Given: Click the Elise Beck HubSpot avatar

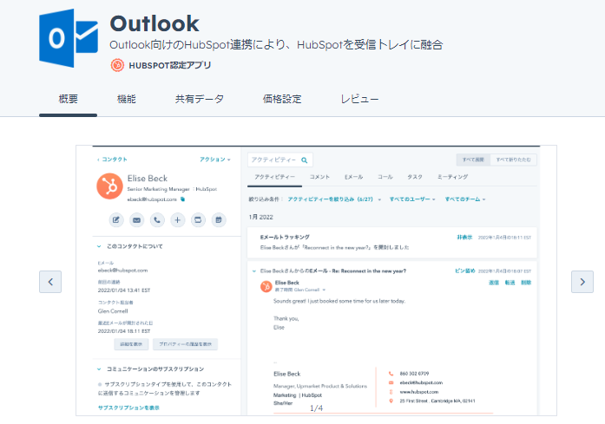Looking at the screenshot, I should [x=109, y=186].
